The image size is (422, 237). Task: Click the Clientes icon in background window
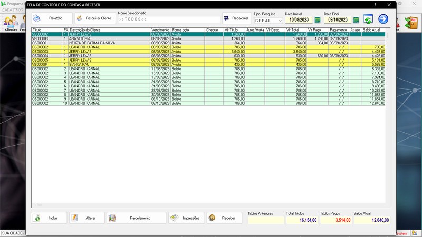[x=11, y=23]
